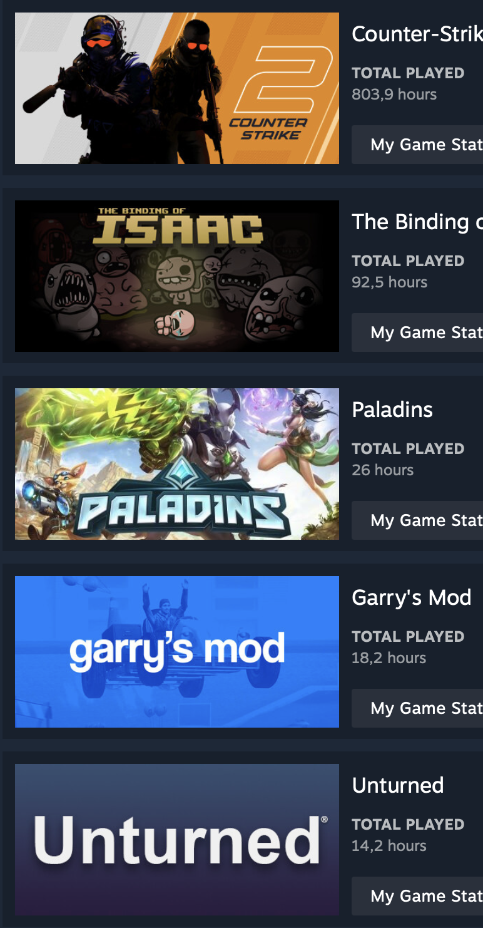View My Game Stats for Counter-Strike
The width and height of the screenshot is (483, 928).
tap(417, 145)
